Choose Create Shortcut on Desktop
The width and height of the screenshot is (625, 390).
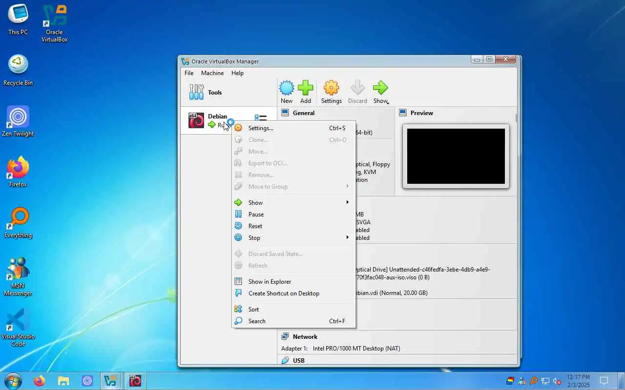coord(293,293)
